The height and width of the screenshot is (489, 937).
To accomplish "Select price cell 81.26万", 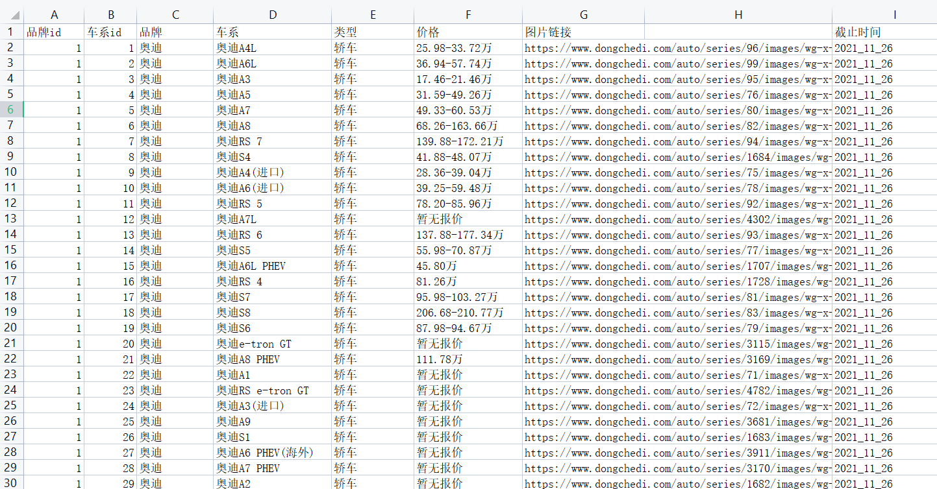I will pos(468,281).
